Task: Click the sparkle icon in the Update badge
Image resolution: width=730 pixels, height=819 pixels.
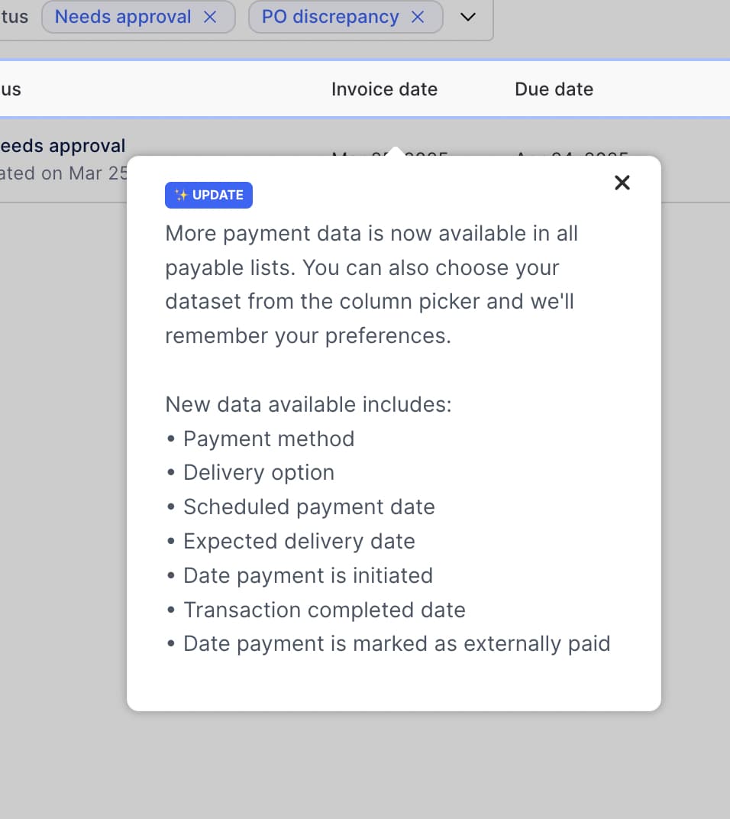Action: tap(181, 195)
